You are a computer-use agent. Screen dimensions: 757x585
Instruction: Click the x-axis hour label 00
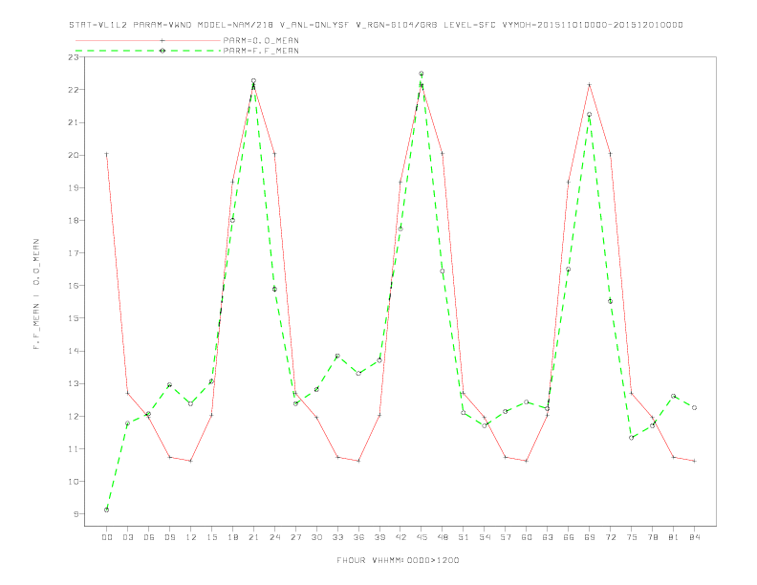coord(107,537)
